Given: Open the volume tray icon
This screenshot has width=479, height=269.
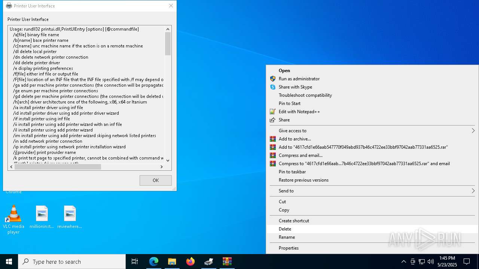Looking at the screenshot, I should 431,262.
